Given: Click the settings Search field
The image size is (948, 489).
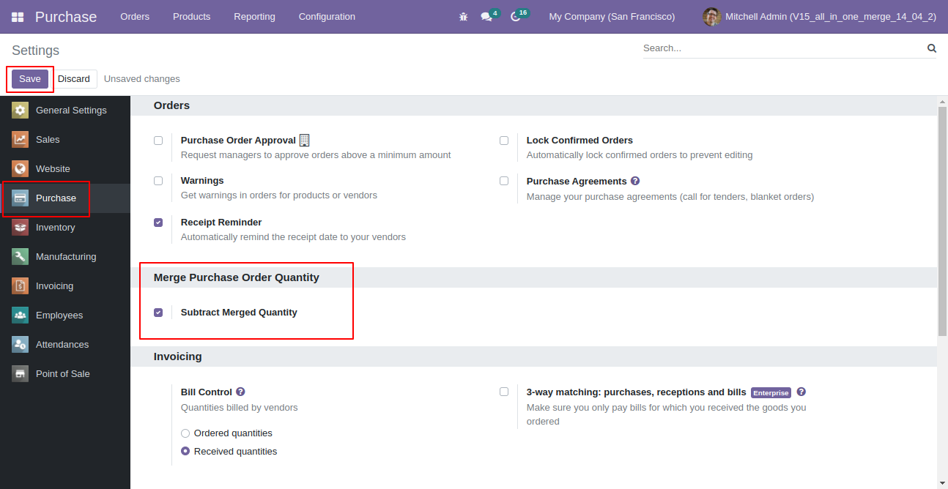Looking at the screenshot, I should [782, 48].
